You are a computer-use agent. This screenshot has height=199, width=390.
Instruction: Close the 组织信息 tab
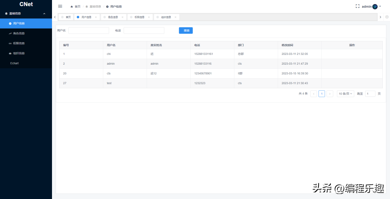(x=175, y=17)
